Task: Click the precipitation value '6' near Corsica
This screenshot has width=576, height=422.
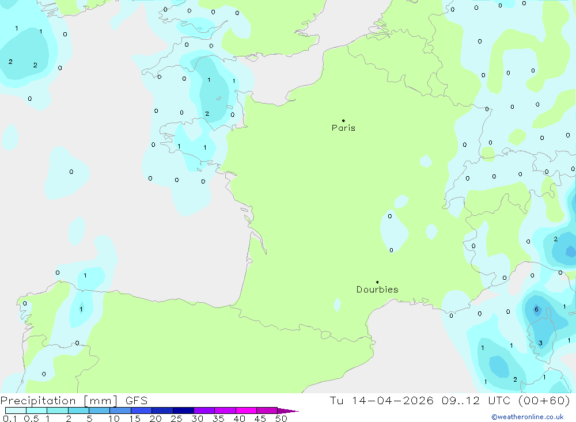Action: [x=536, y=309]
